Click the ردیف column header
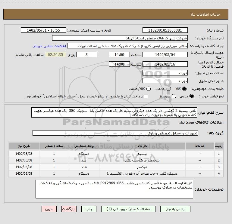Screen dimensions: 232x224 click(x=219, y=146)
